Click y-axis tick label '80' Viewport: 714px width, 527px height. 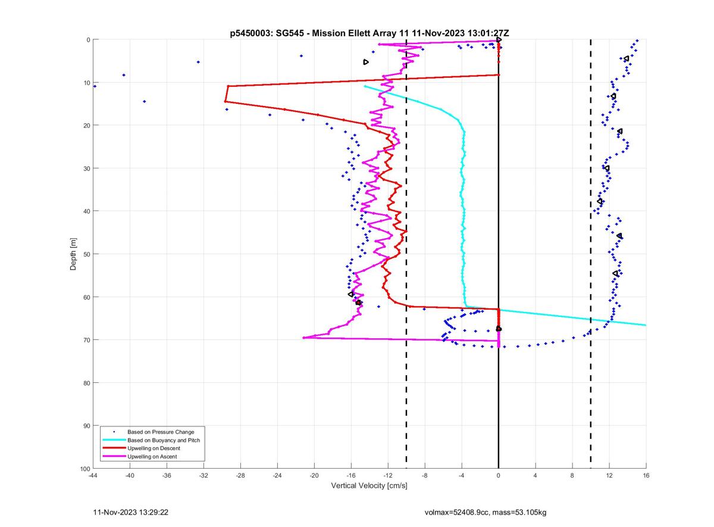pyautogui.click(x=86, y=383)
